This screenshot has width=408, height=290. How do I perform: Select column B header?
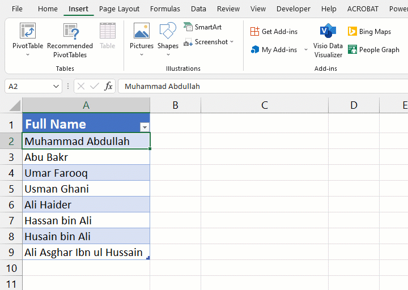coord(175,105)
